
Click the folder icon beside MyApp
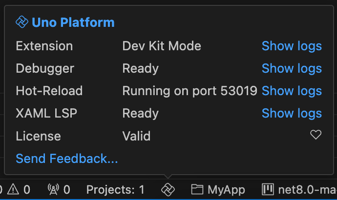(197, 189)
